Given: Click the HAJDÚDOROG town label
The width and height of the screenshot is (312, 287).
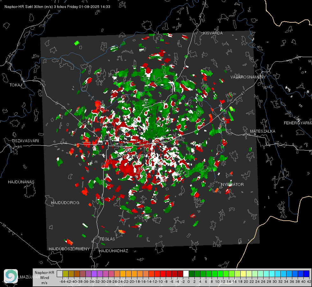Looking at the screenshot, I should [65, 203].
